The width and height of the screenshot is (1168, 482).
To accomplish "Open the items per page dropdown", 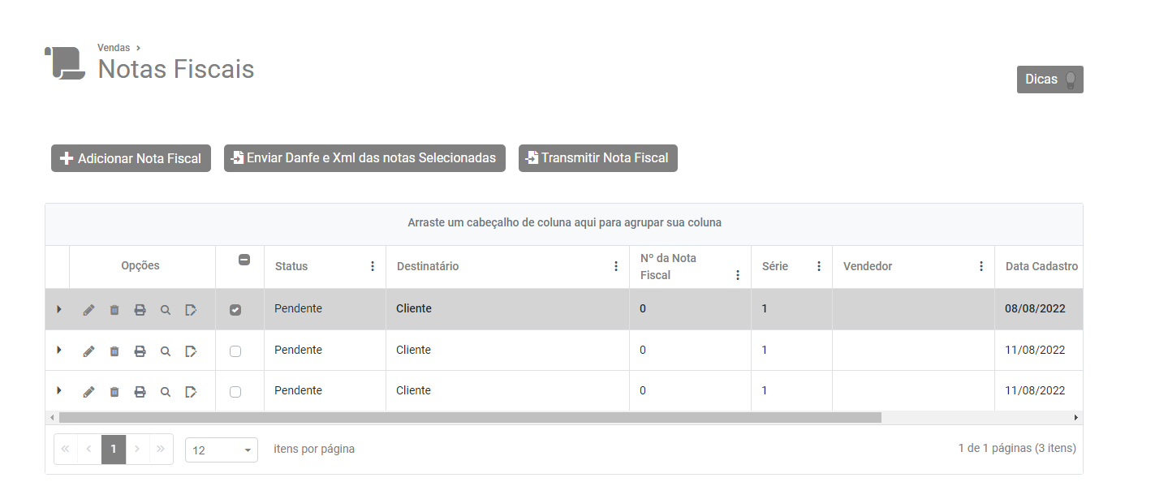I will pyautogui.click(x=222, y=450).
